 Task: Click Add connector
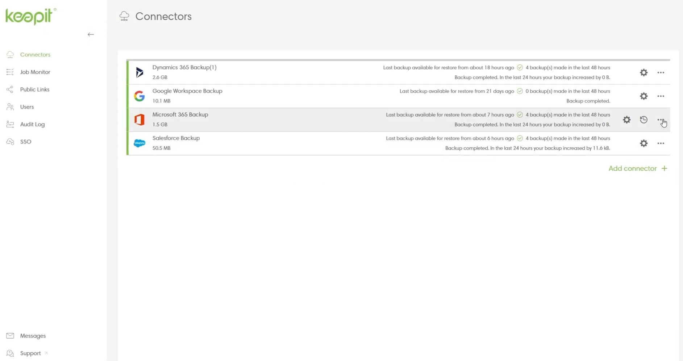638,168
